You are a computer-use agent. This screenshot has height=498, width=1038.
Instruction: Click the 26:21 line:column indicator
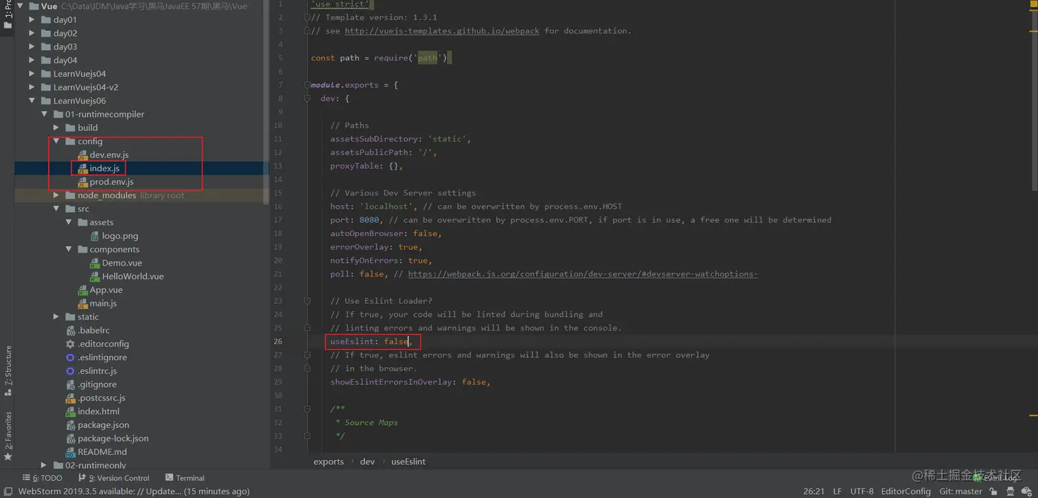(x=814, y=491)
